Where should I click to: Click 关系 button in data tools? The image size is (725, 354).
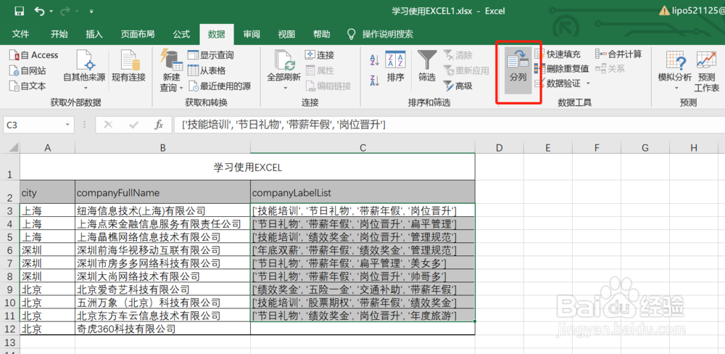point(610,69)
